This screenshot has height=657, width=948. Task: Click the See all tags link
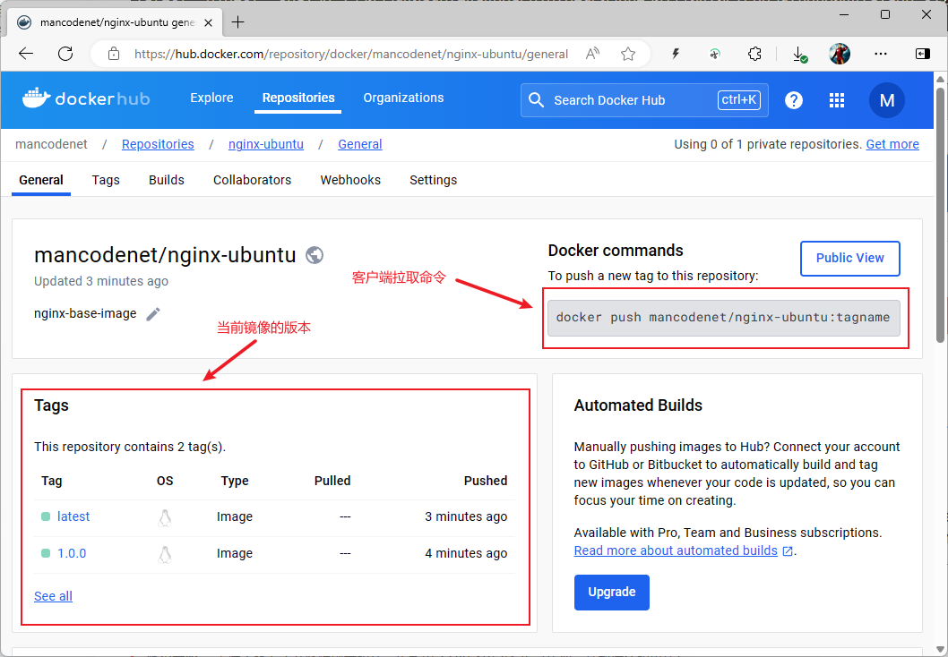53,596
